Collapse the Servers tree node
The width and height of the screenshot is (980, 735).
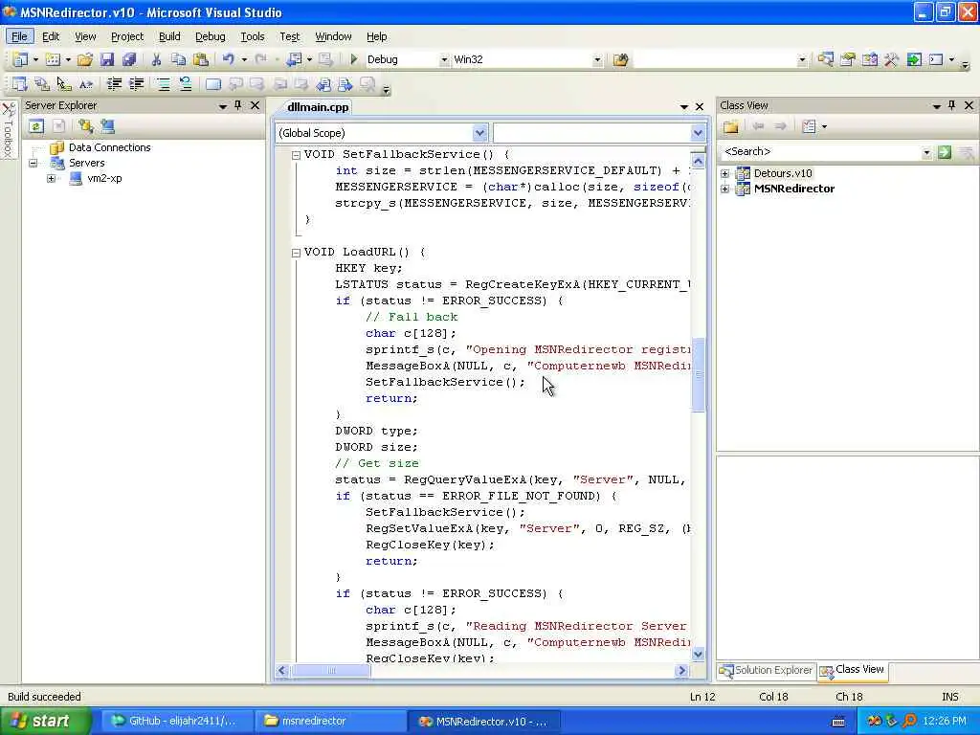[x=33, y=163]
